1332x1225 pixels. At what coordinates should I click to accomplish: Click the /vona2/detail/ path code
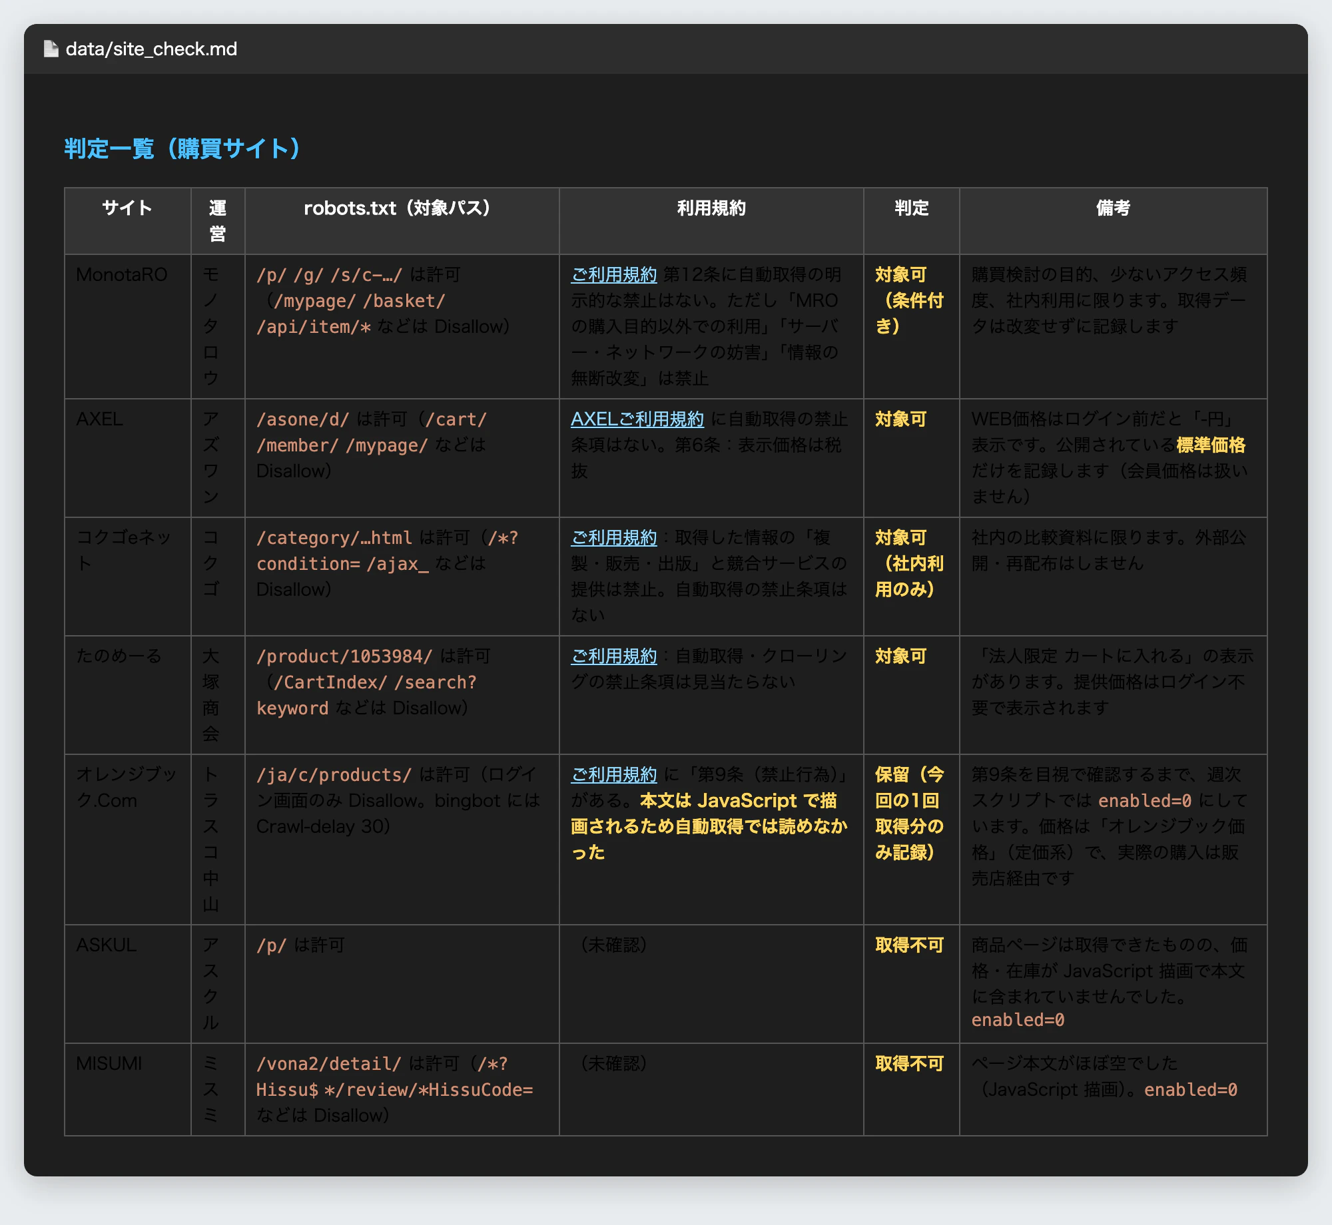[x=329, y=1064]
